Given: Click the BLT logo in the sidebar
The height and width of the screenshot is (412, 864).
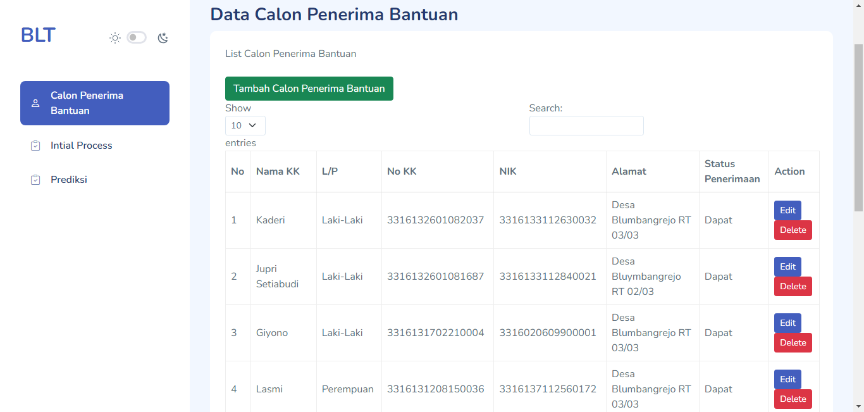Looking at the screenshot, I should [x=37, y=35].
